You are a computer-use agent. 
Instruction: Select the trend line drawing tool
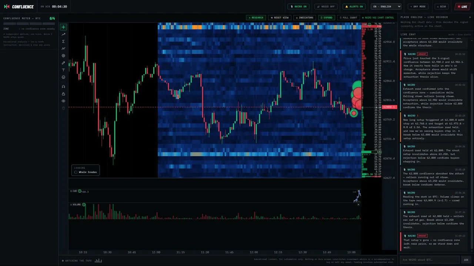[63, 34]
